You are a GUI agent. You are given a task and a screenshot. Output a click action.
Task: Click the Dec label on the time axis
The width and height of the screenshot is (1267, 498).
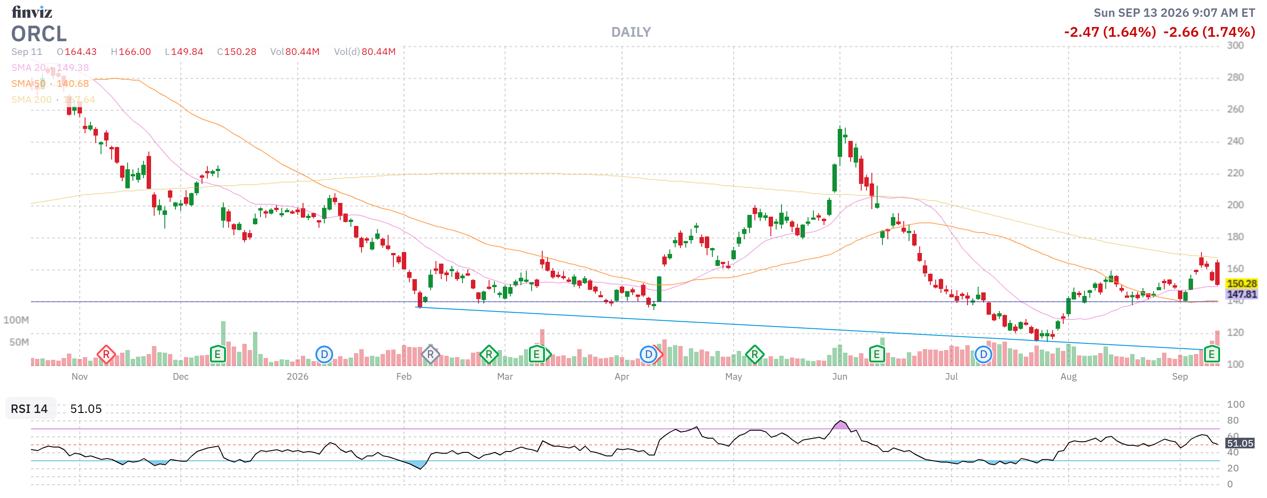180,377
